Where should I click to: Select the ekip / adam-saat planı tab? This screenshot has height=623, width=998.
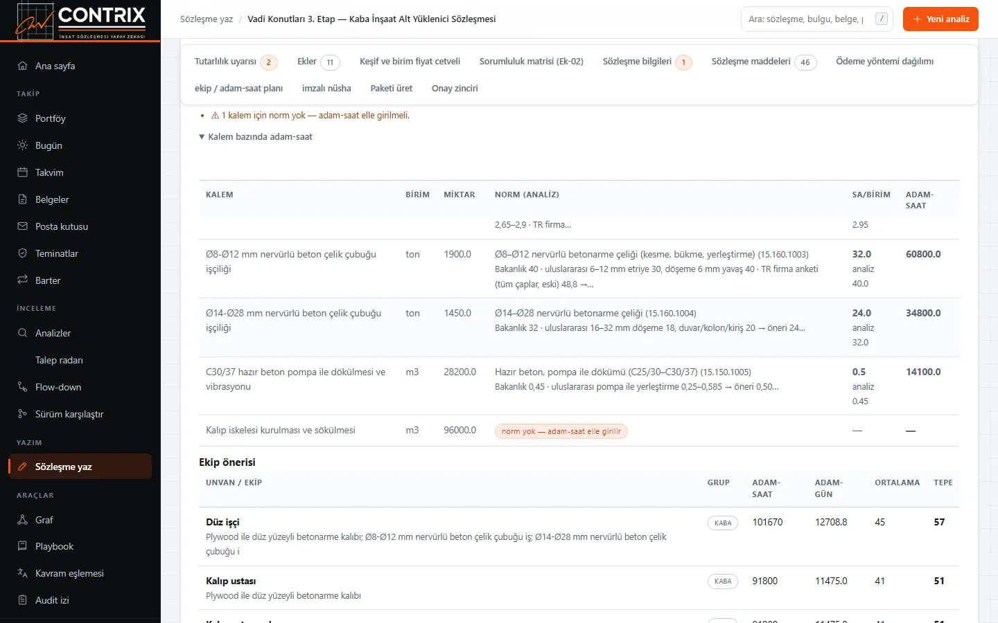coord(238,89)
